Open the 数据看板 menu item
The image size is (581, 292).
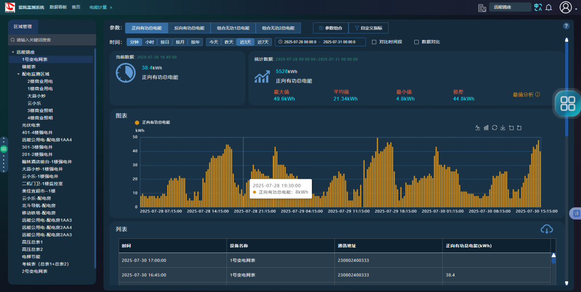click(58, 7)
